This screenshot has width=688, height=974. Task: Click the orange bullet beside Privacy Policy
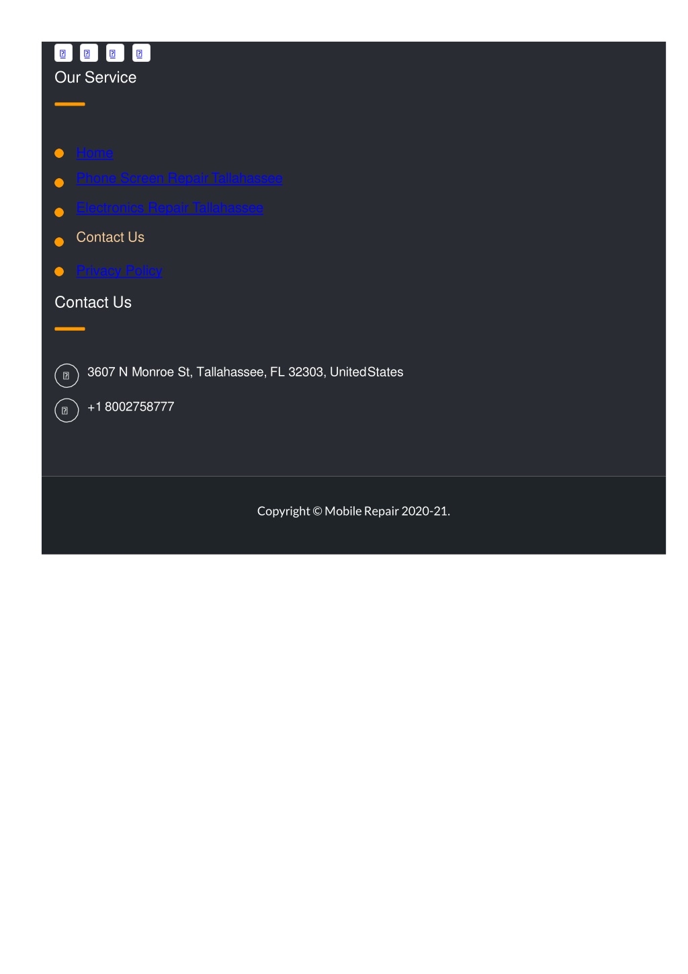click(x=59, y=272)
